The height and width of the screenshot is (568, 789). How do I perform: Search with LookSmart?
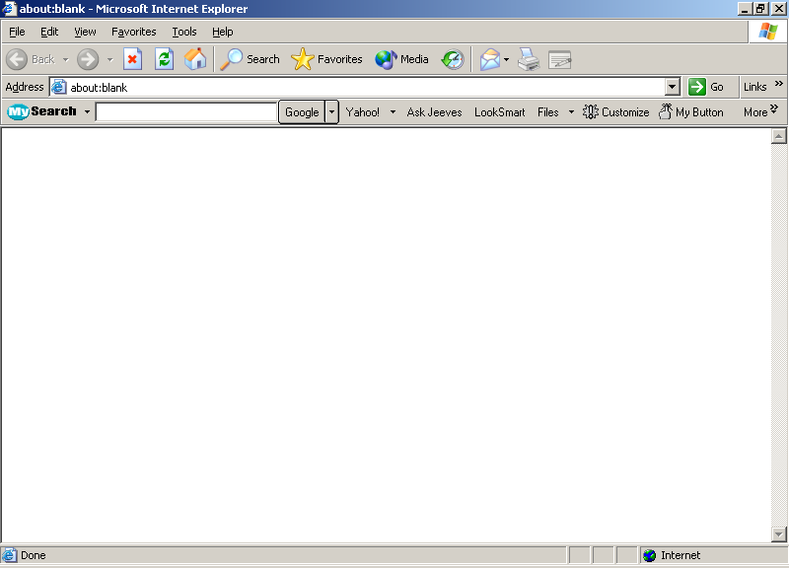click(500, 111)
